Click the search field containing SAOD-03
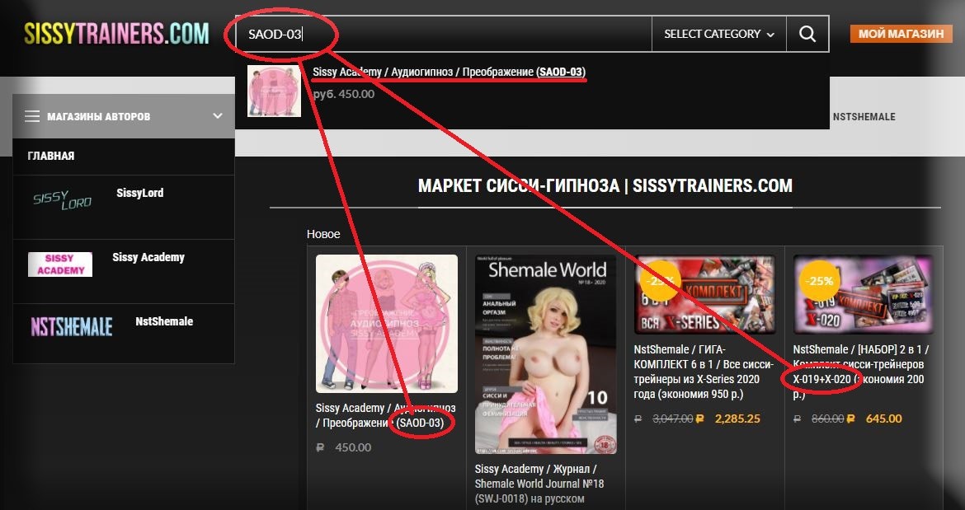 pos(445,34)
